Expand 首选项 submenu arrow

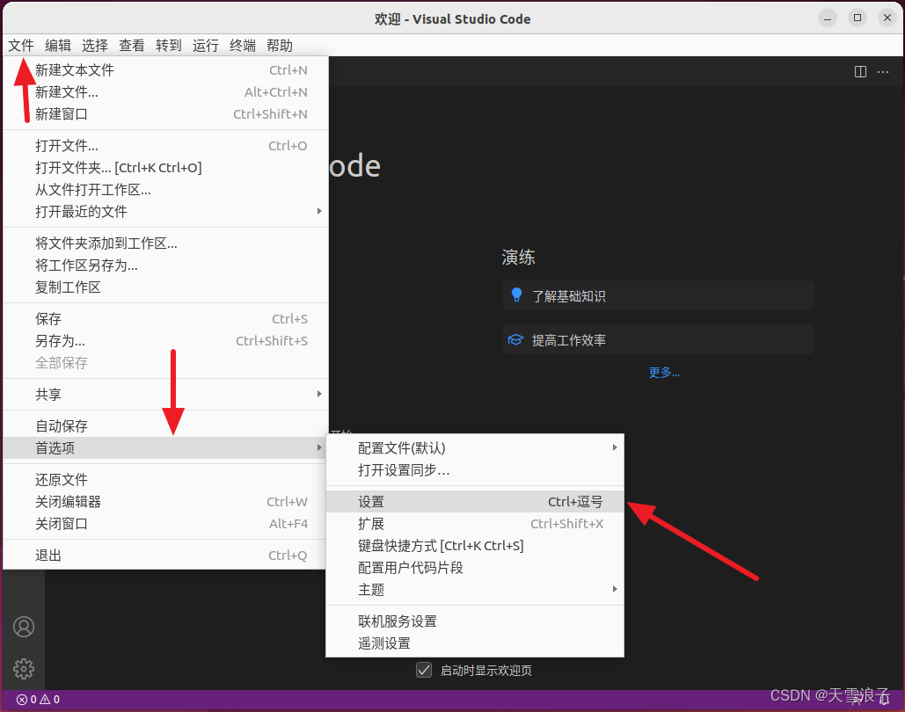[319, 447]
